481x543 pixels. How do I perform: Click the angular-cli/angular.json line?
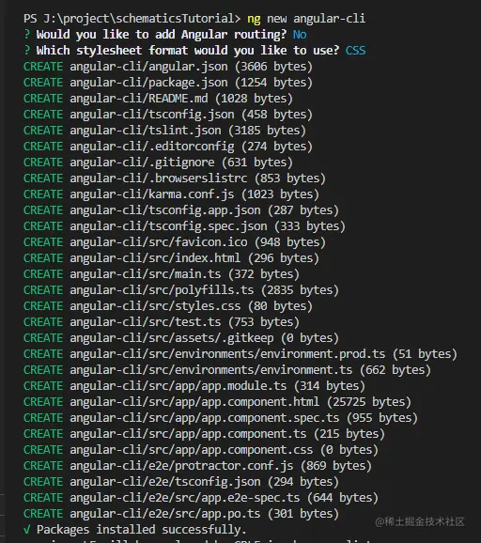tap(168, 67)
